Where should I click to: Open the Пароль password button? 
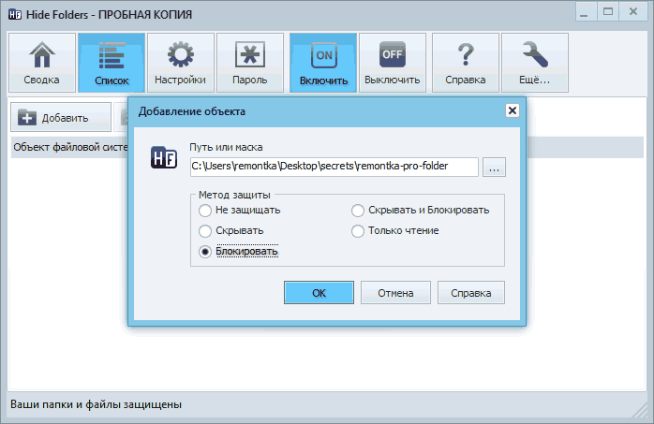[x=250, y=63]
